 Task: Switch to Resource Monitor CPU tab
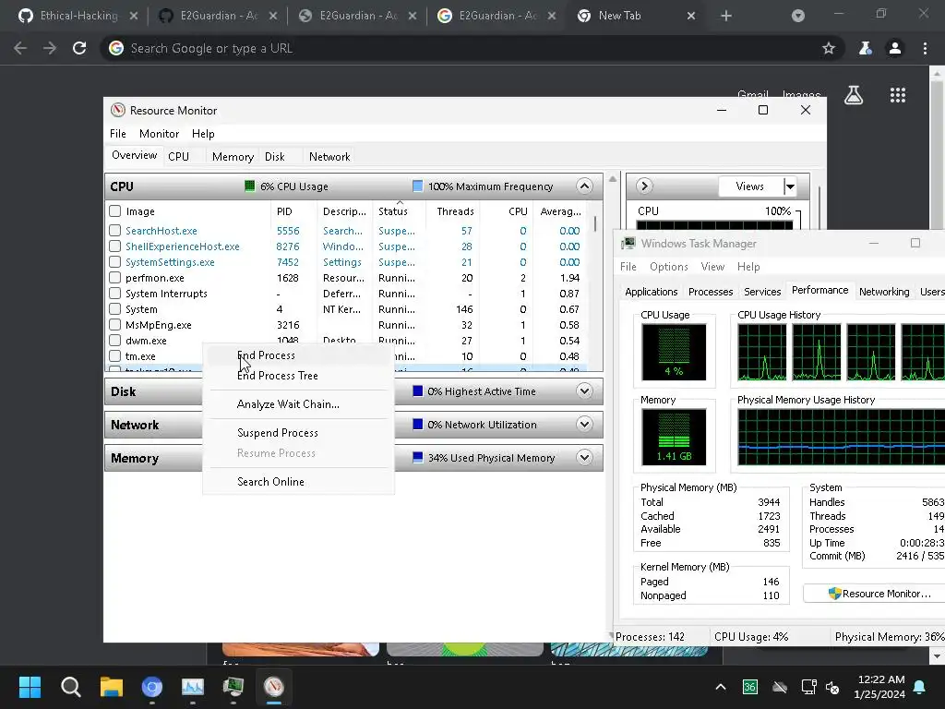(178, 157)
